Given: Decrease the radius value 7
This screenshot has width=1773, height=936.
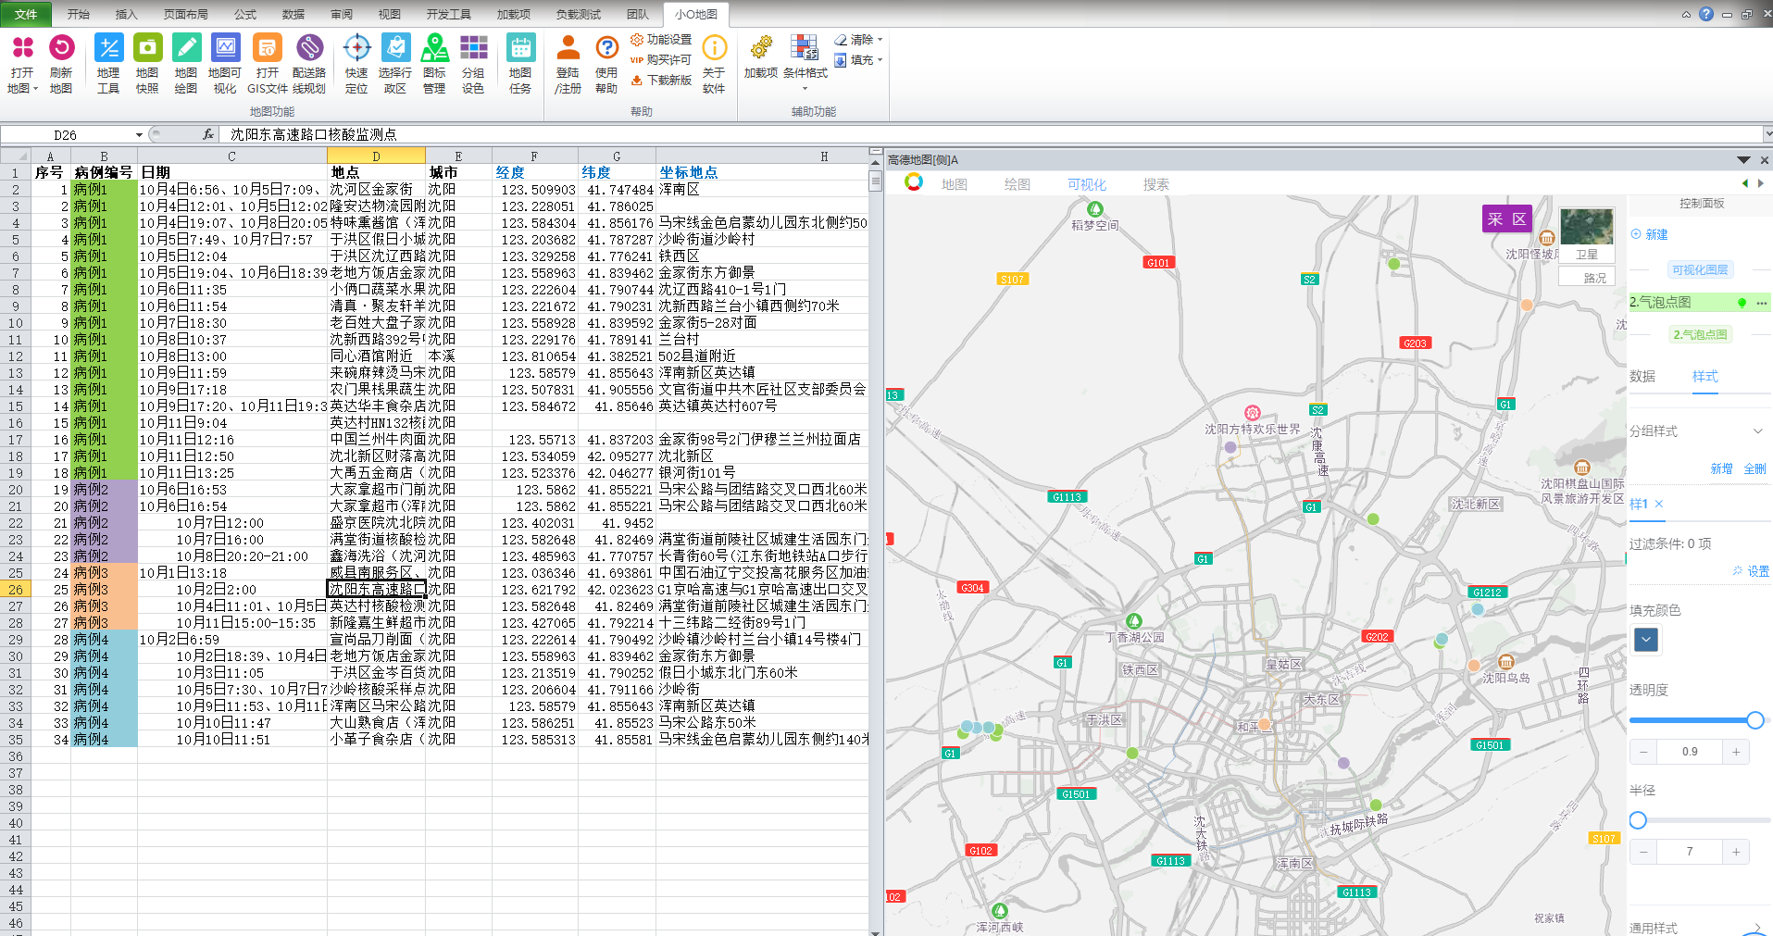Looking at the screenshot, I should tap(1643, 852).
